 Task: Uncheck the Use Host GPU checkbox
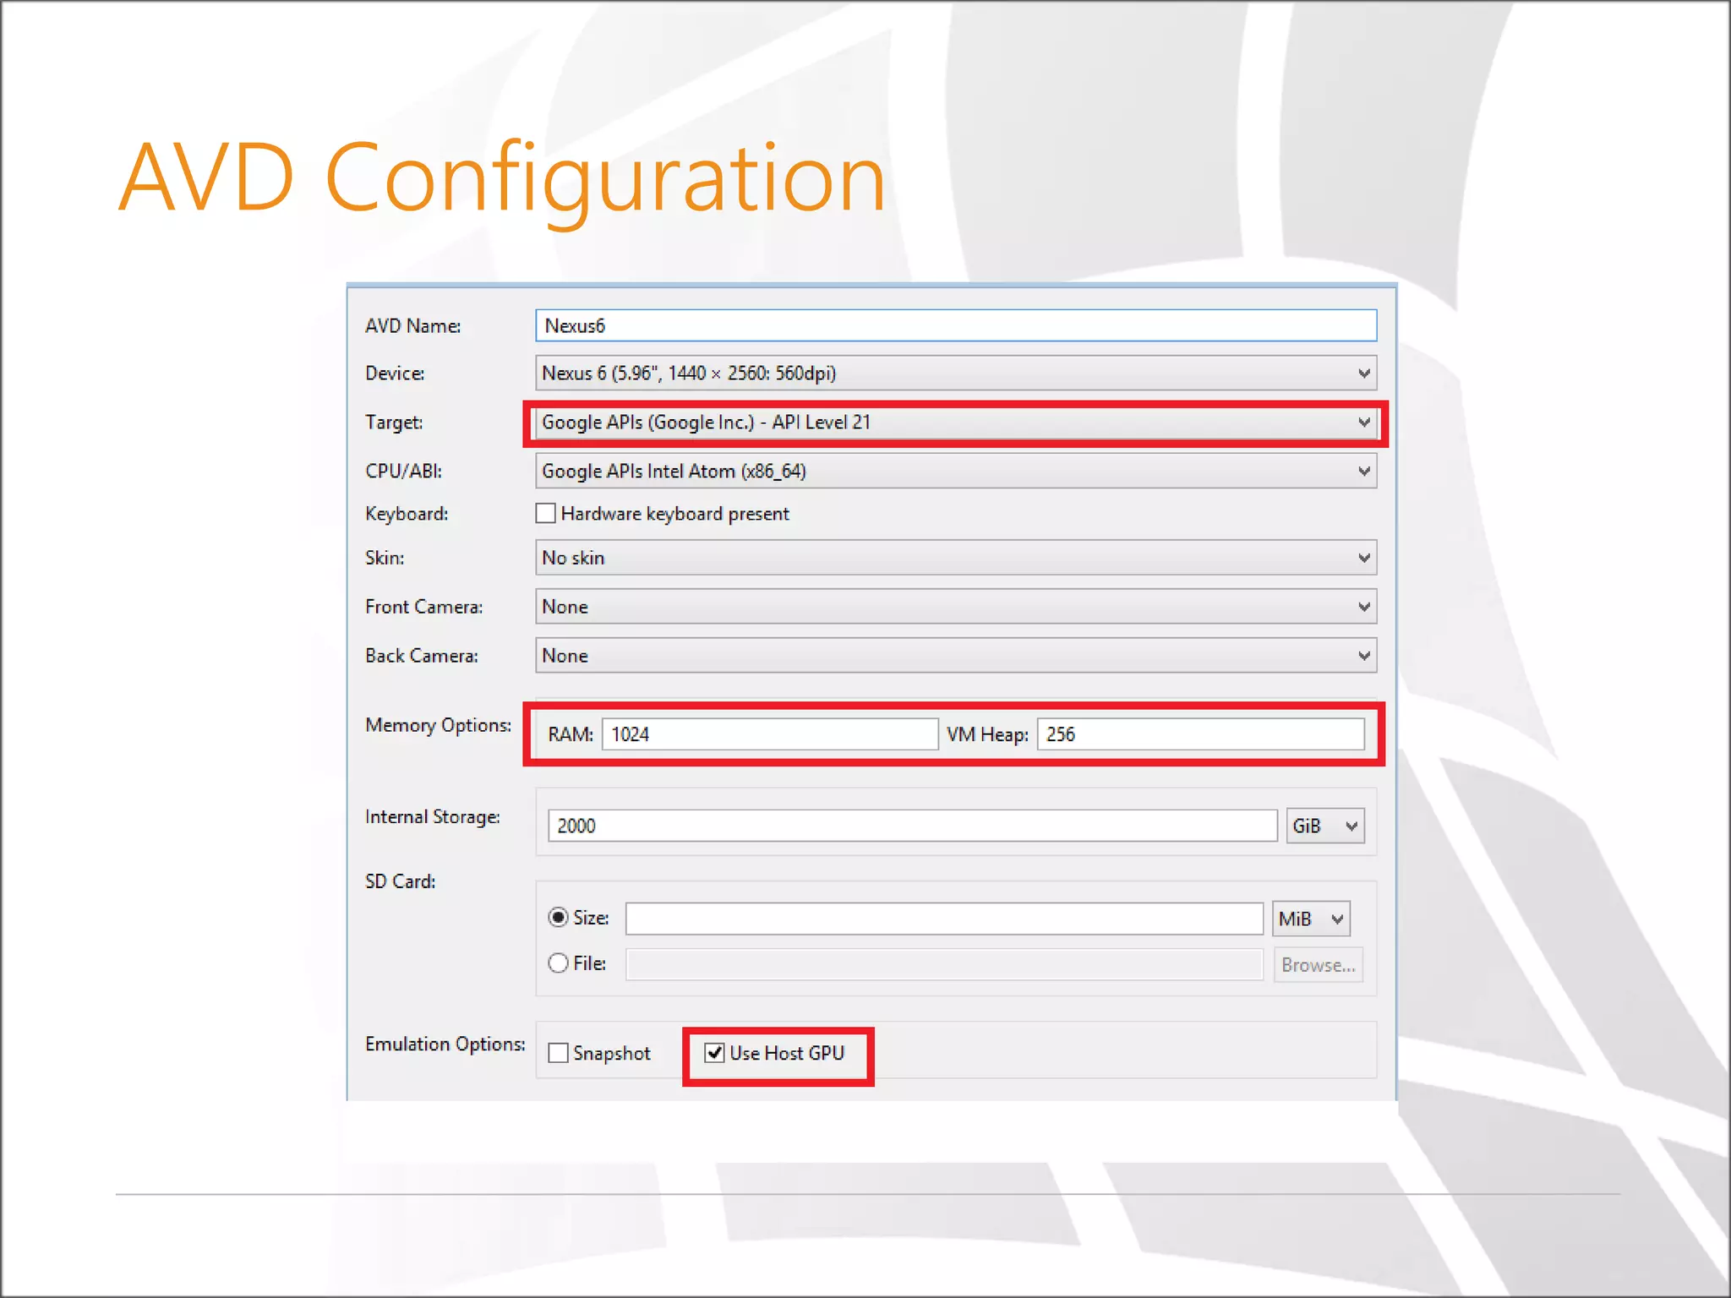[715, 1053]
